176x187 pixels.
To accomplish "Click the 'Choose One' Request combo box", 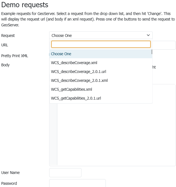I will (97, 35).
